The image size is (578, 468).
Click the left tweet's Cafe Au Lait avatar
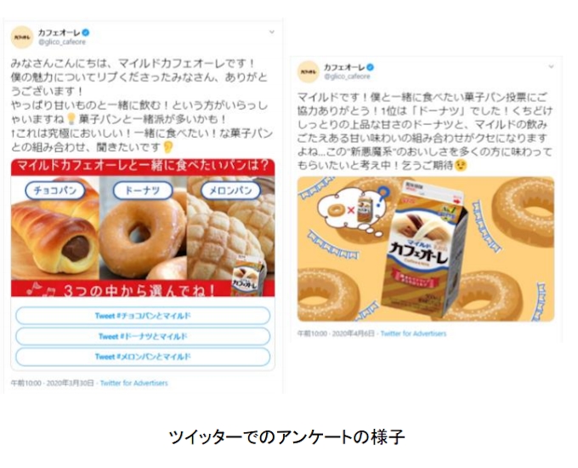[22, 37]
